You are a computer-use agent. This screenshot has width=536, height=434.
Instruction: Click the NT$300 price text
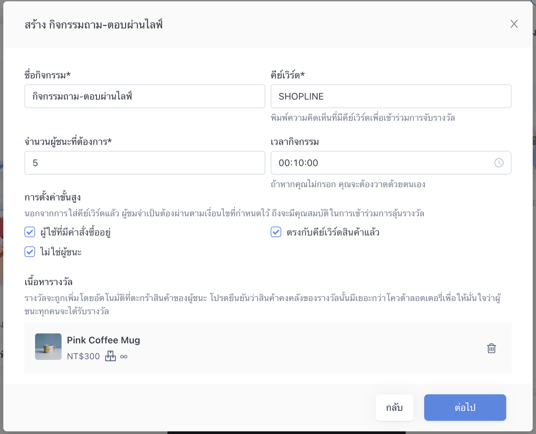[x=83, y=356]
